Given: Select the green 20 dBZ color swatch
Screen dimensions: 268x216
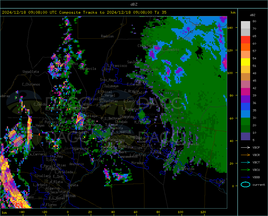Looking at the screenshot, I should 245,122.
